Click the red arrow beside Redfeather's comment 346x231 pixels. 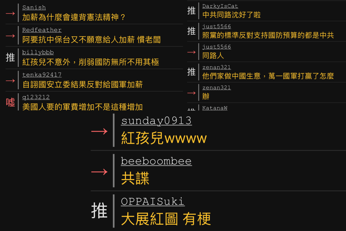[10, 36]
